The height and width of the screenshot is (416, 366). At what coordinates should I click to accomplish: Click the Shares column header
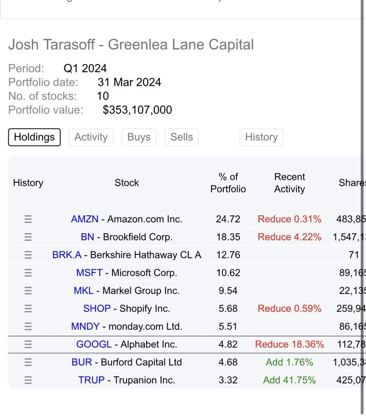[352, 183]
